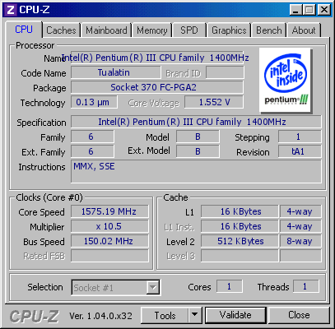The image size is (335, 329).
Task: Click the Cores count field
Action: click(230, 287)
